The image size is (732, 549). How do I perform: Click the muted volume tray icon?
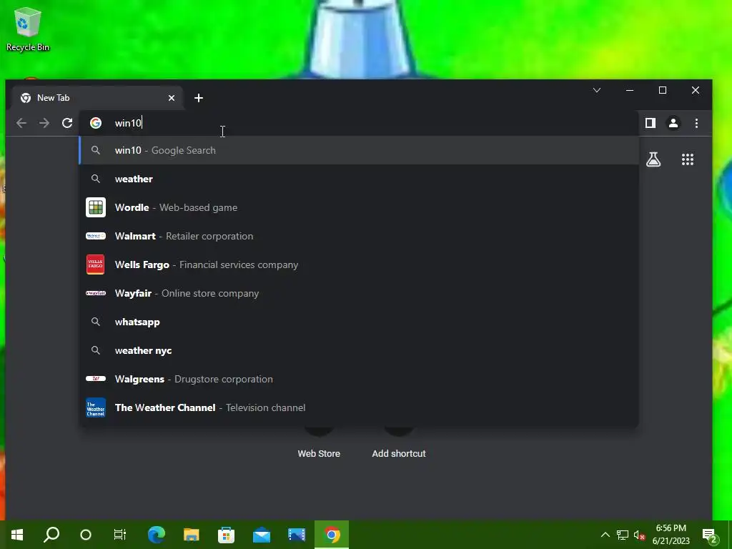click(640, 535)
